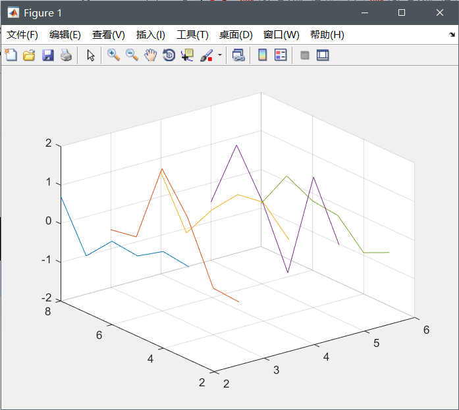Open the 查看(V) menu
The image size is (459, 410).
(109, 35)
